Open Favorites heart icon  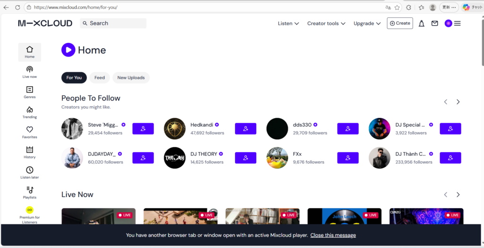[x=29, y=132]
